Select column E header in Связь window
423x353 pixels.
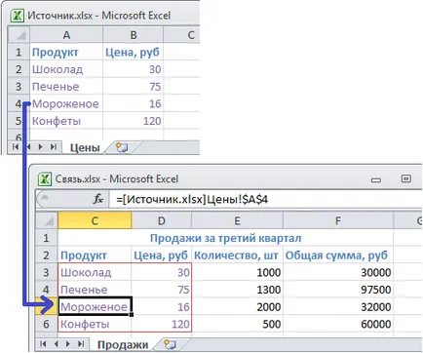pos(238,221)
